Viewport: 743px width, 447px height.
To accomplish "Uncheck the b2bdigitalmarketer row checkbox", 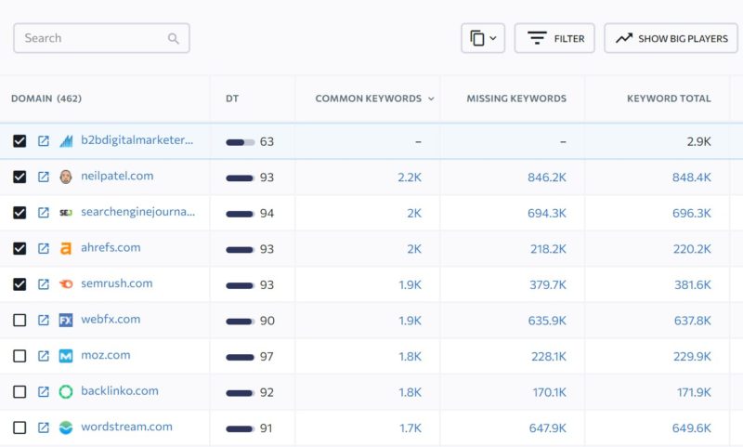I will pos(20,140).
